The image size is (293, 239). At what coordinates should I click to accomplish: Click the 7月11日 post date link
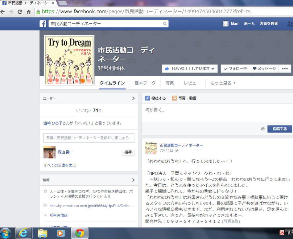coord(167,150)
